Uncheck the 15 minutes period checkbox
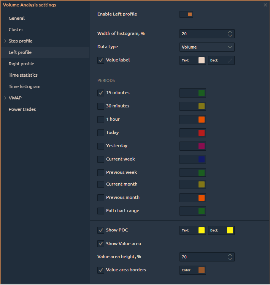The image size is (270, 285). pos(101,93)
